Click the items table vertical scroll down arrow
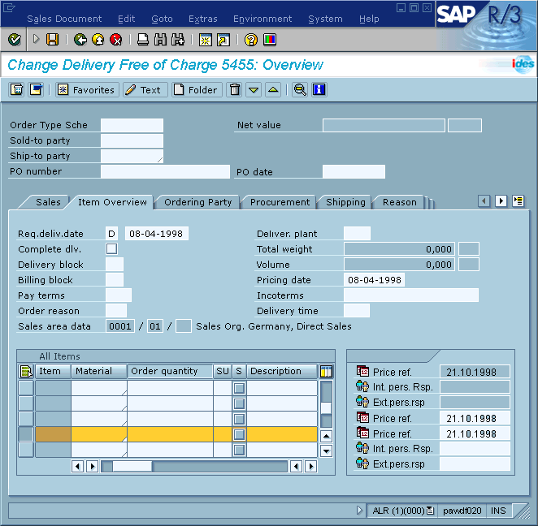This screenshot has width=538, height=526. [326, 451]
